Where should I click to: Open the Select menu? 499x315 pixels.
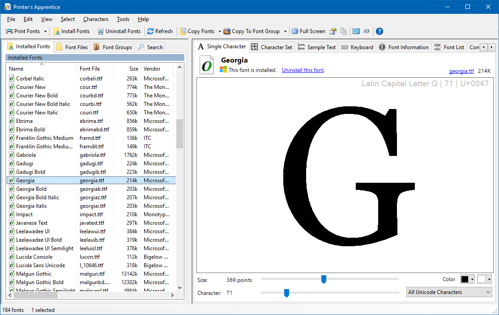[x=68, y=19]
